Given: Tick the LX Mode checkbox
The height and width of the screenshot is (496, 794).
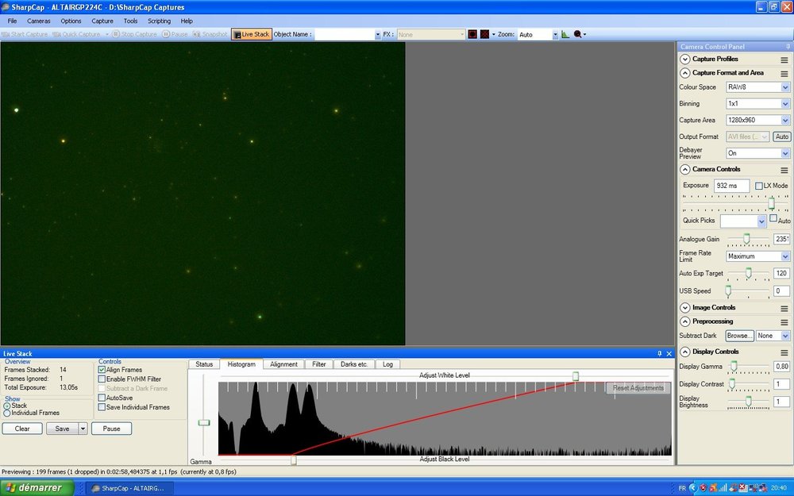Looking at the screenshot, I should 759,186.
